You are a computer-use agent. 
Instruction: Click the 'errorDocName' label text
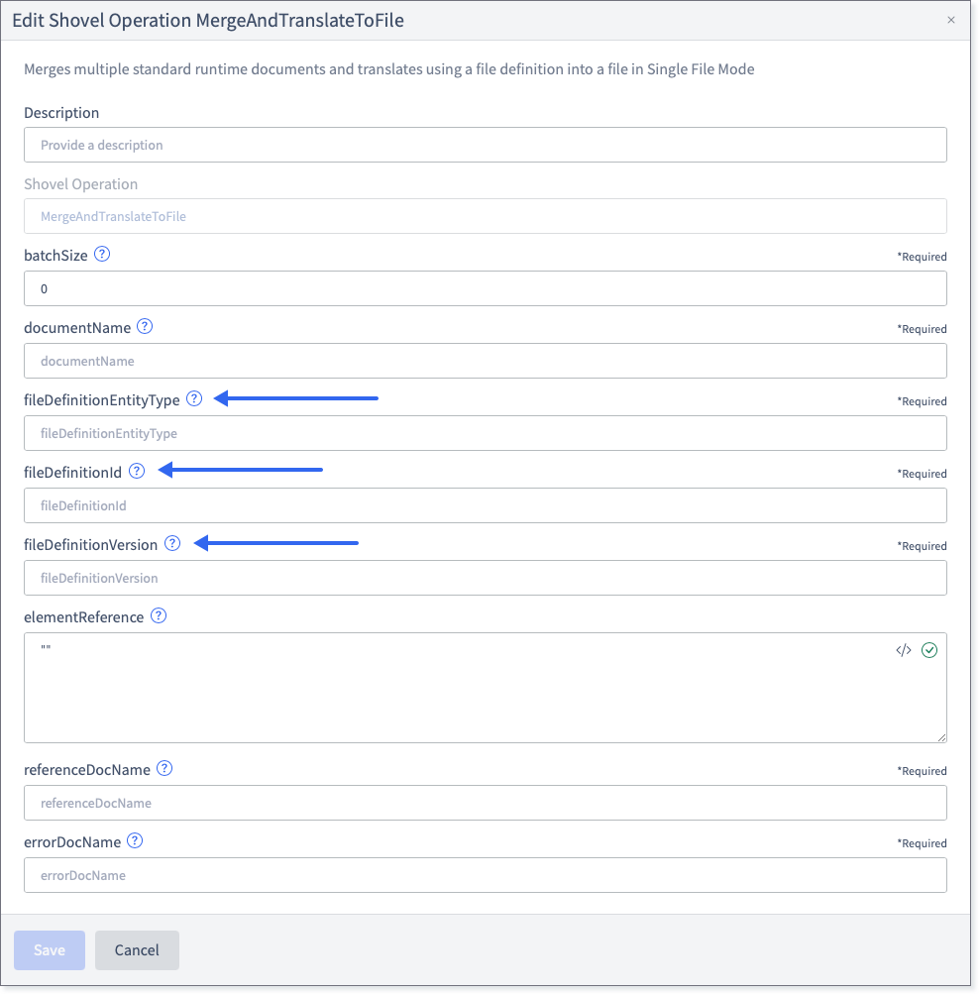[72, 841]
